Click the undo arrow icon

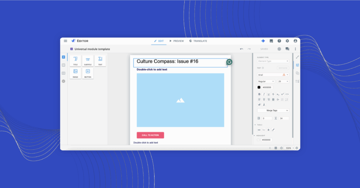242,49
